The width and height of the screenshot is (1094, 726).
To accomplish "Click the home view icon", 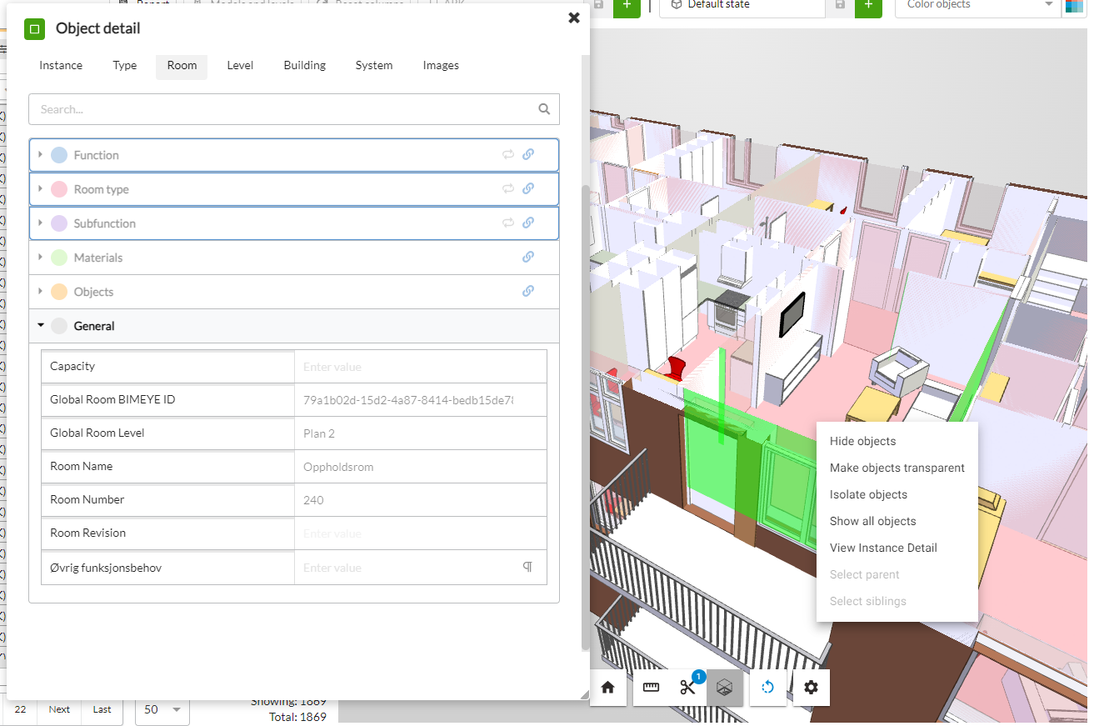I will [x=607, y=688].
